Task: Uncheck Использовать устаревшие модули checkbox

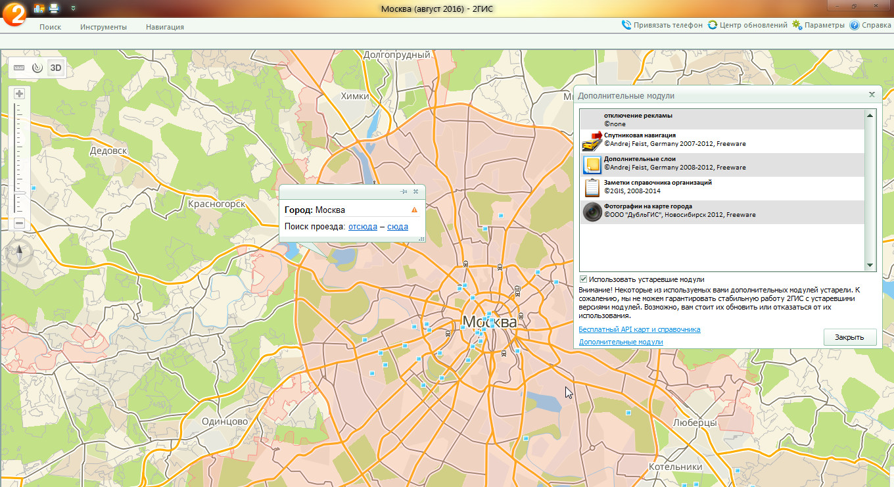Action: [583, 279]
